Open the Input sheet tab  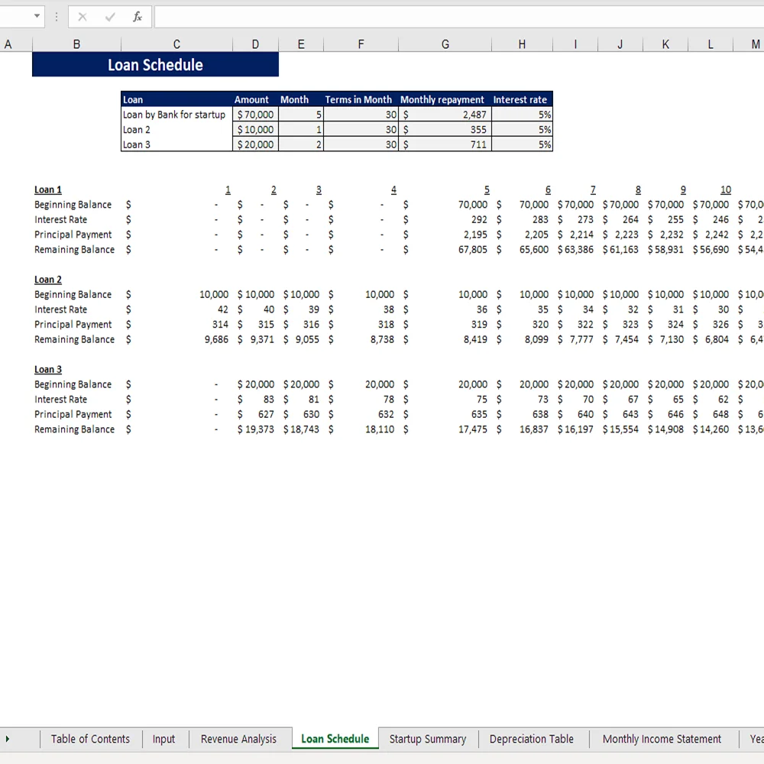click(163, 739)
